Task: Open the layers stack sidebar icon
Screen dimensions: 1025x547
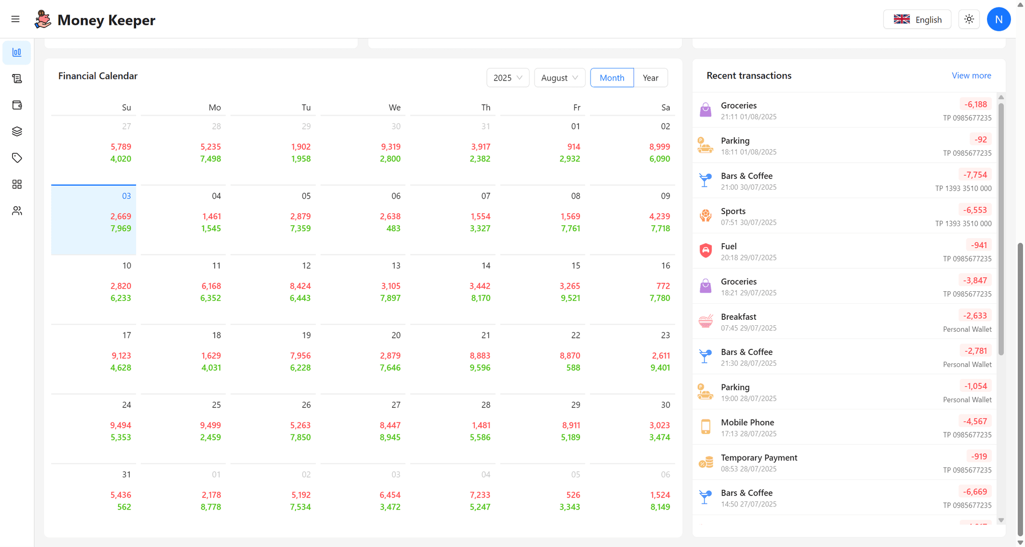Action: (17, 132)
